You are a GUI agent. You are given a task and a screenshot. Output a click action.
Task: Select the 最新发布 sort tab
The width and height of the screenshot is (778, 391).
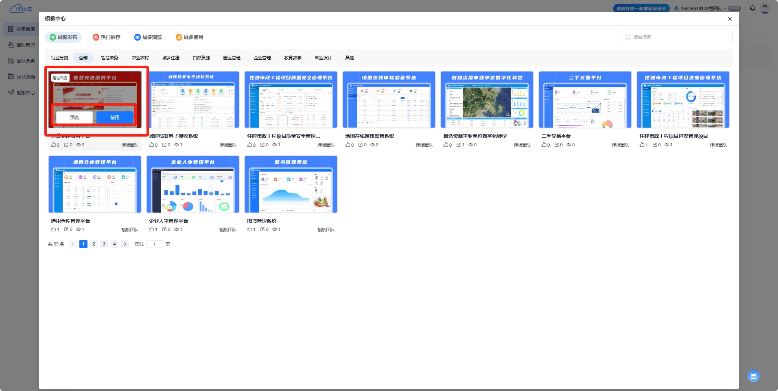coord(63,37)
